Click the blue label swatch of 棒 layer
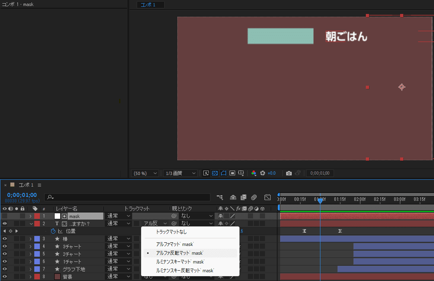 point(37,239)
